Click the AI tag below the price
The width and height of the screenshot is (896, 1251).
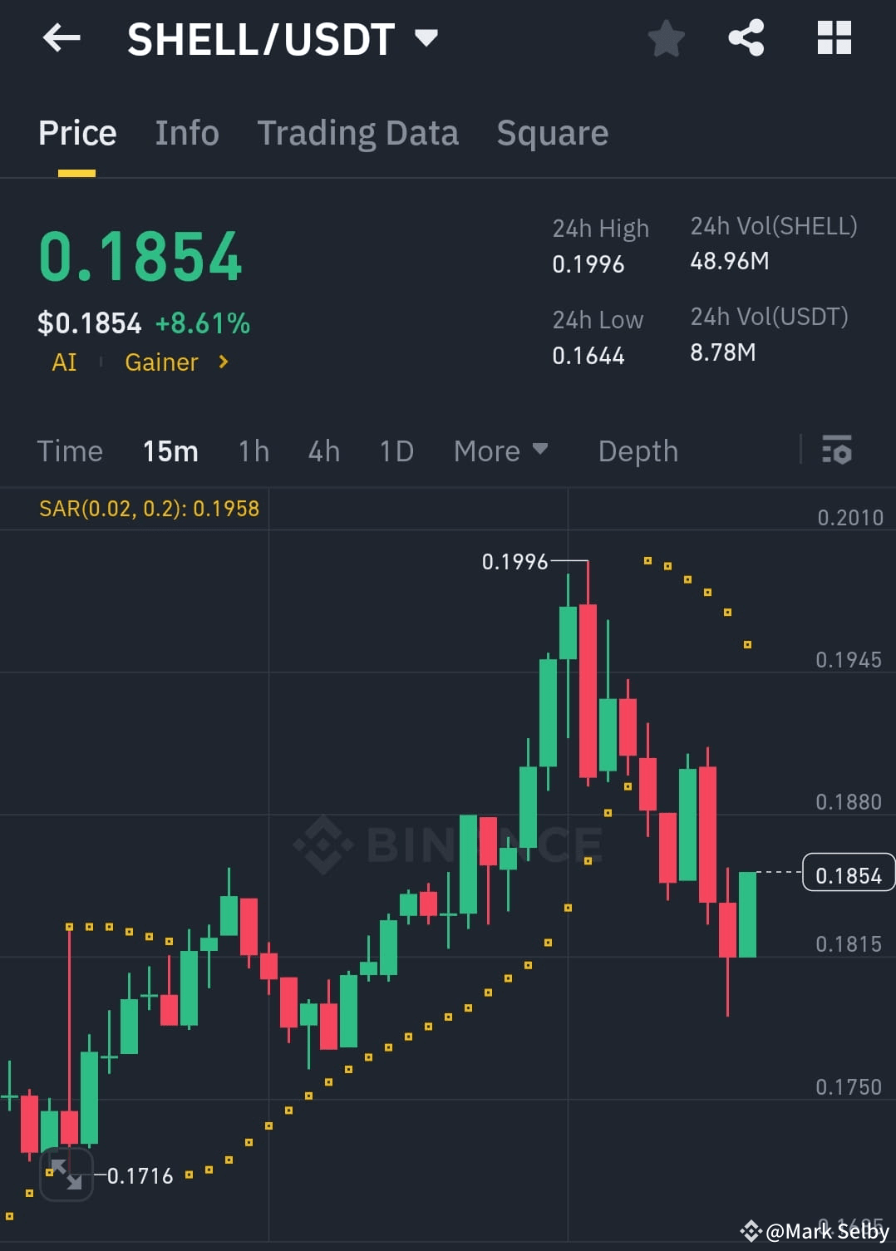(64, 362)
